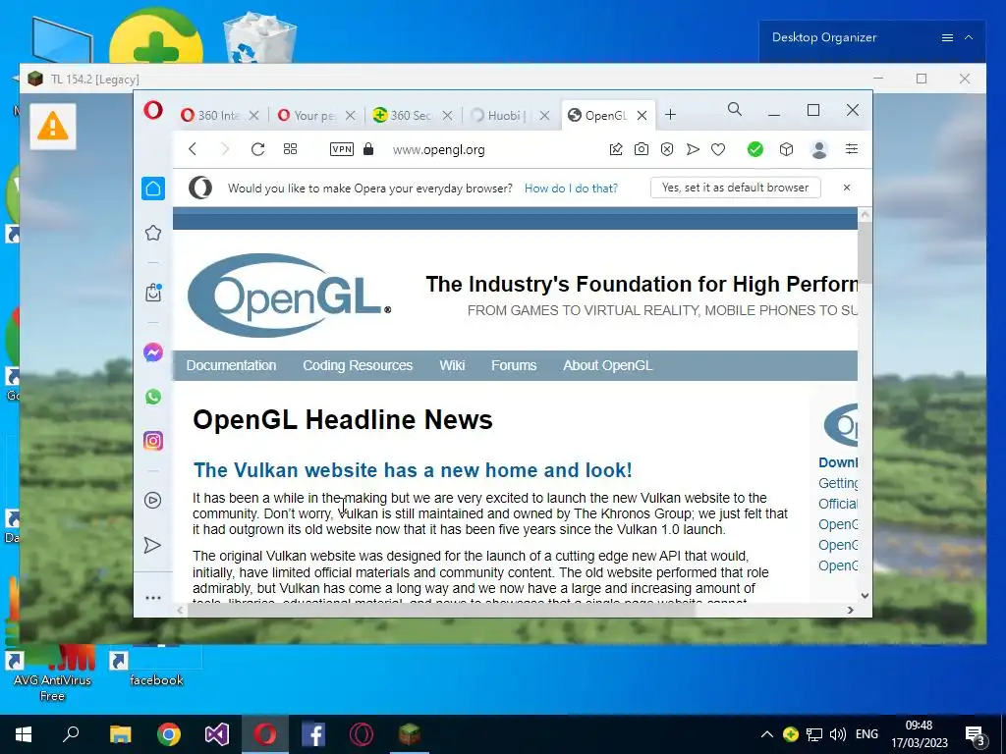1006x754 pixels.
Task: Click the page's vertical scrollbar thumb
Action: tap(865, 252)
